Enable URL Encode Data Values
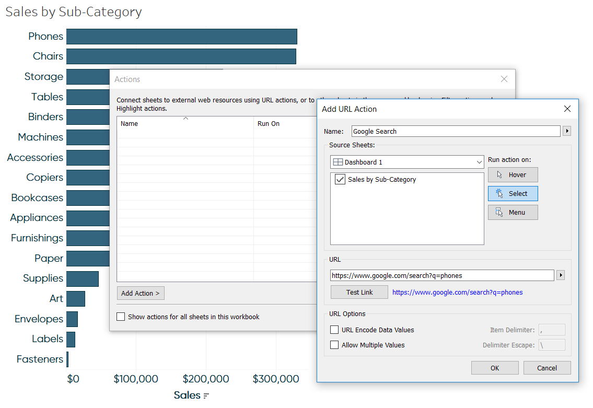 click(x=335, y=330)
